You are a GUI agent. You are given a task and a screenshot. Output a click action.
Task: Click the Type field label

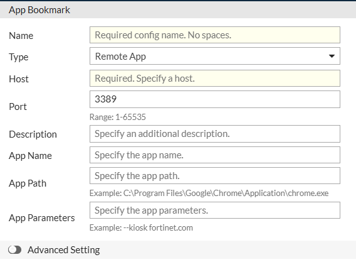coord(19,57)
